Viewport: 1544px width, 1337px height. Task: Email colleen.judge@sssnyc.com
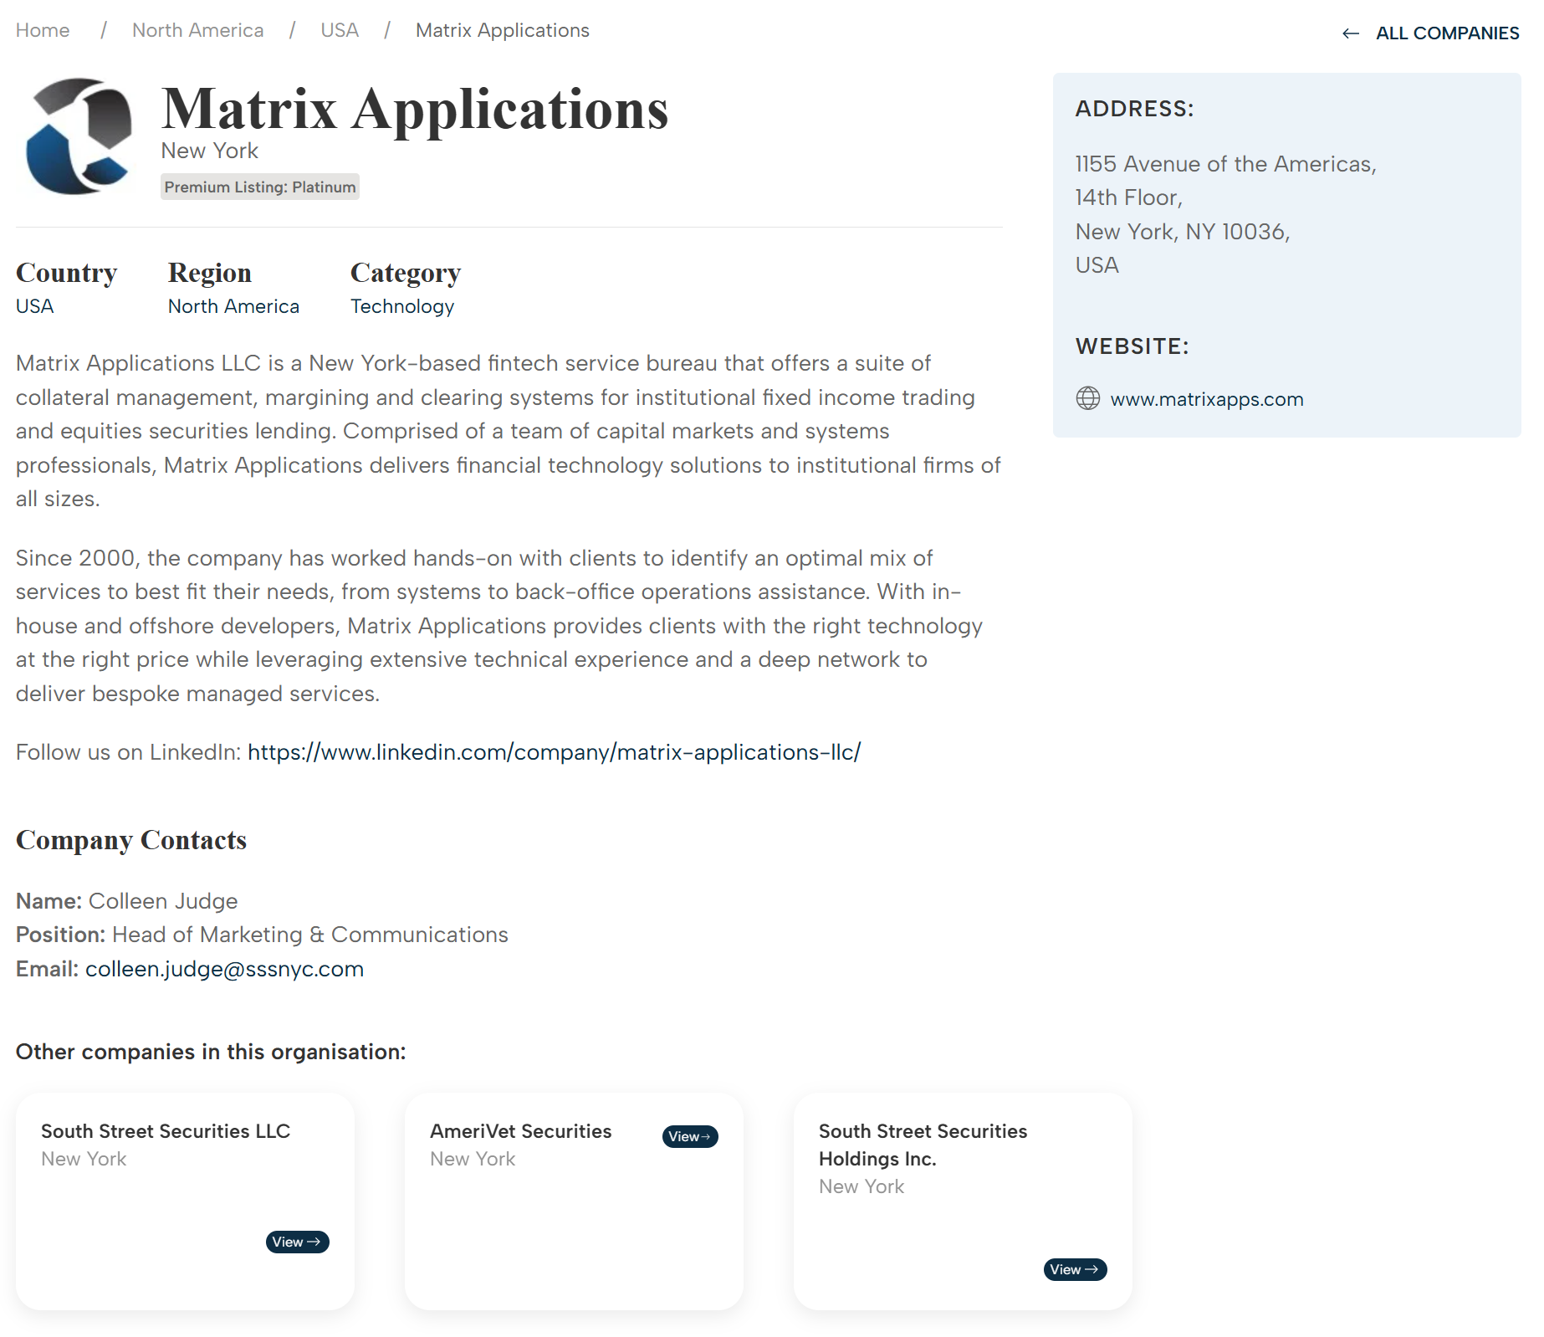click(224, 969)
